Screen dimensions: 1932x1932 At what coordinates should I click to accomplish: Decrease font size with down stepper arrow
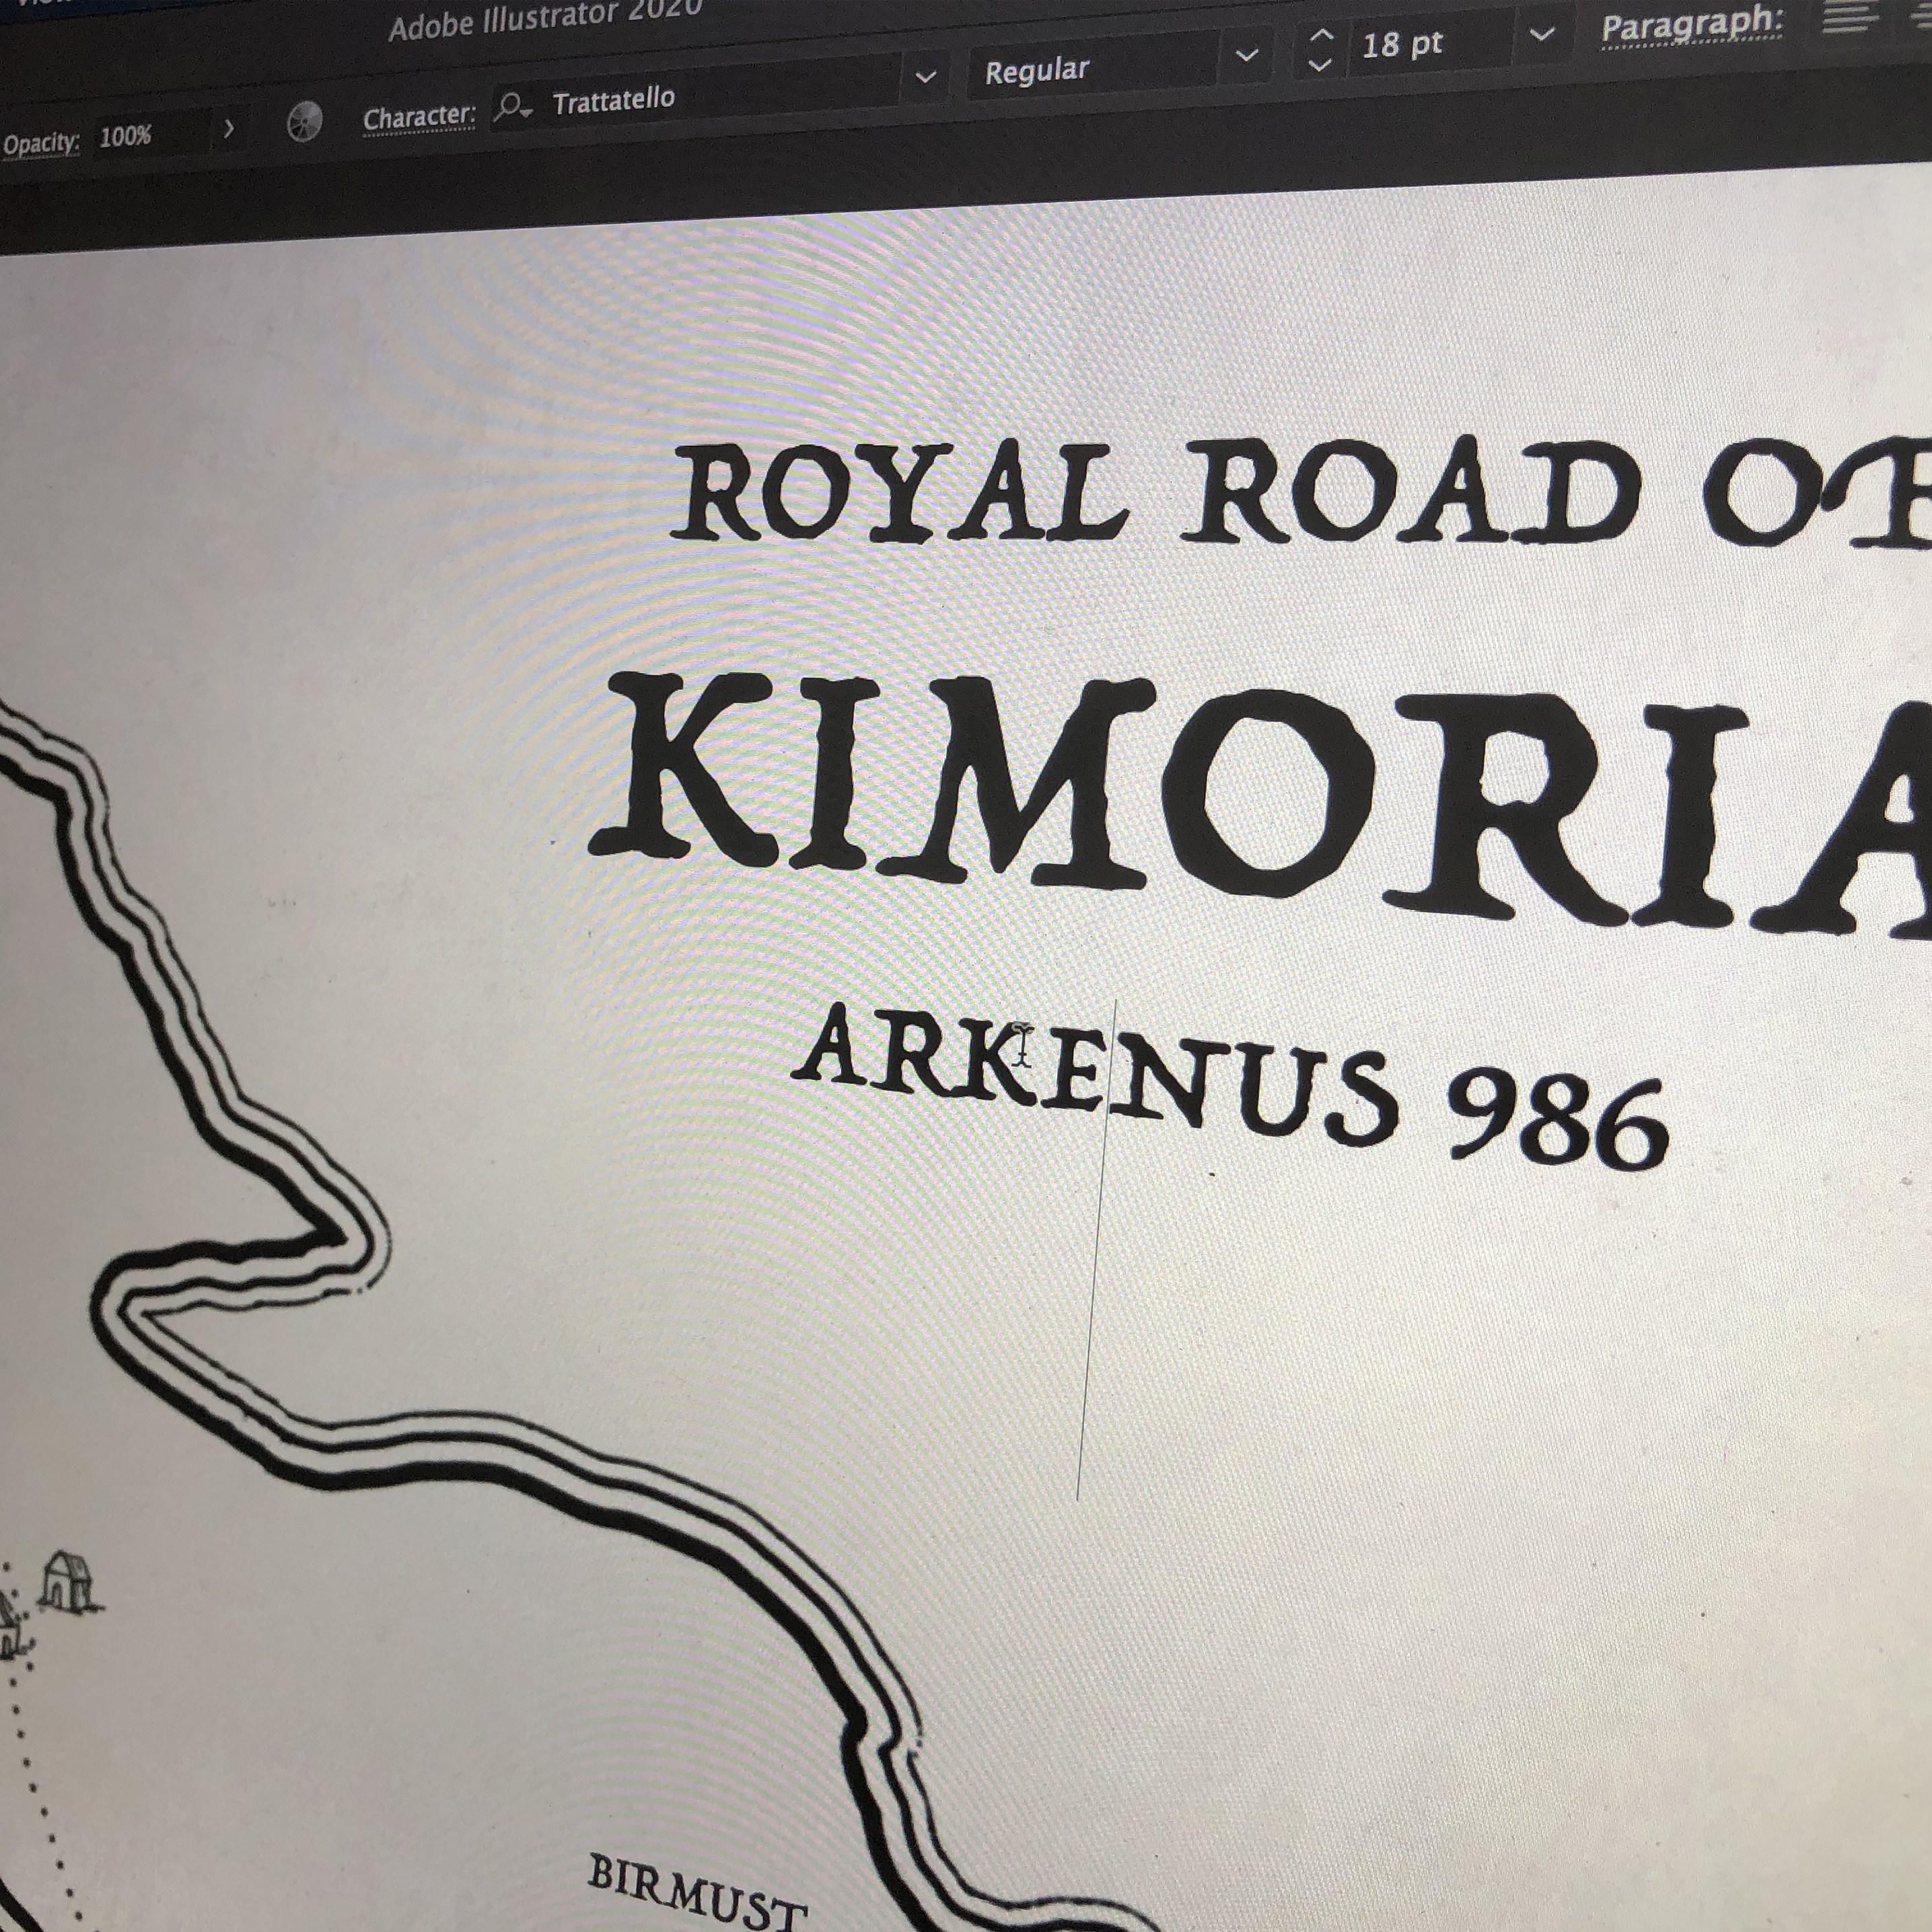[x=1320, y=66]
